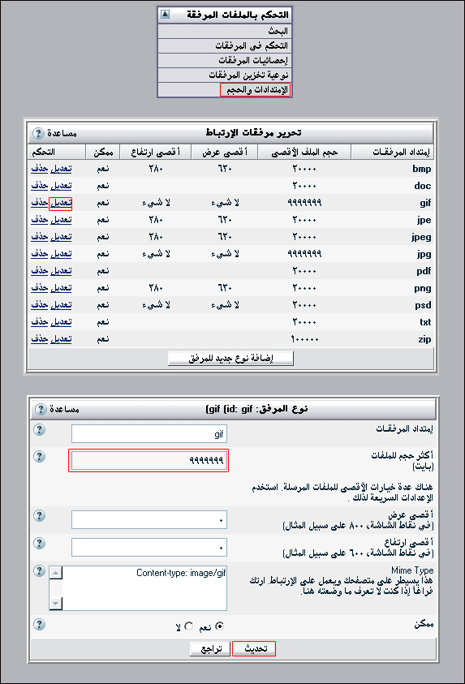Click حذف link for psd row
Viewport: 465px width, 684px height.
click(39, 304)
